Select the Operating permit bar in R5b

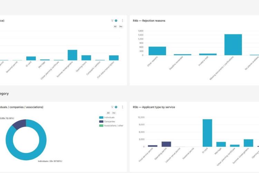(166, 144)
